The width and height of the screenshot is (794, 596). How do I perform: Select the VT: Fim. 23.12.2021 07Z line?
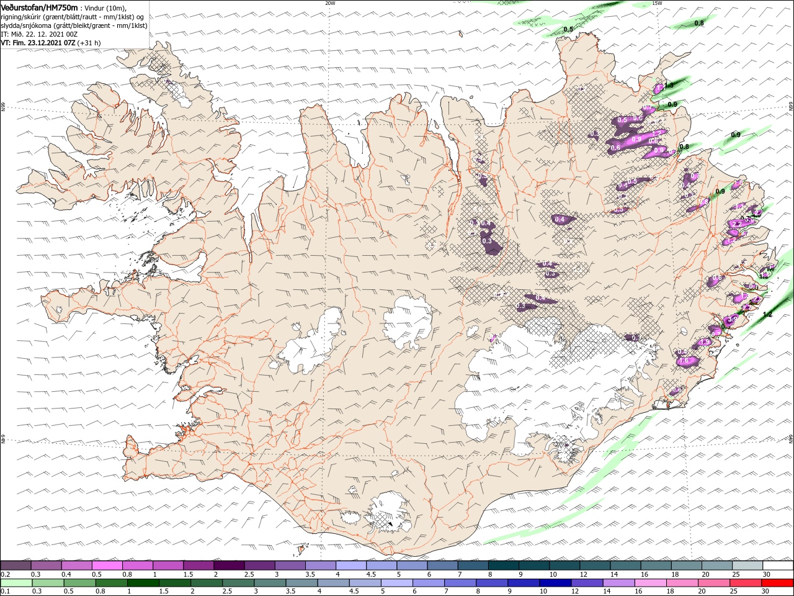click(50, 43)
